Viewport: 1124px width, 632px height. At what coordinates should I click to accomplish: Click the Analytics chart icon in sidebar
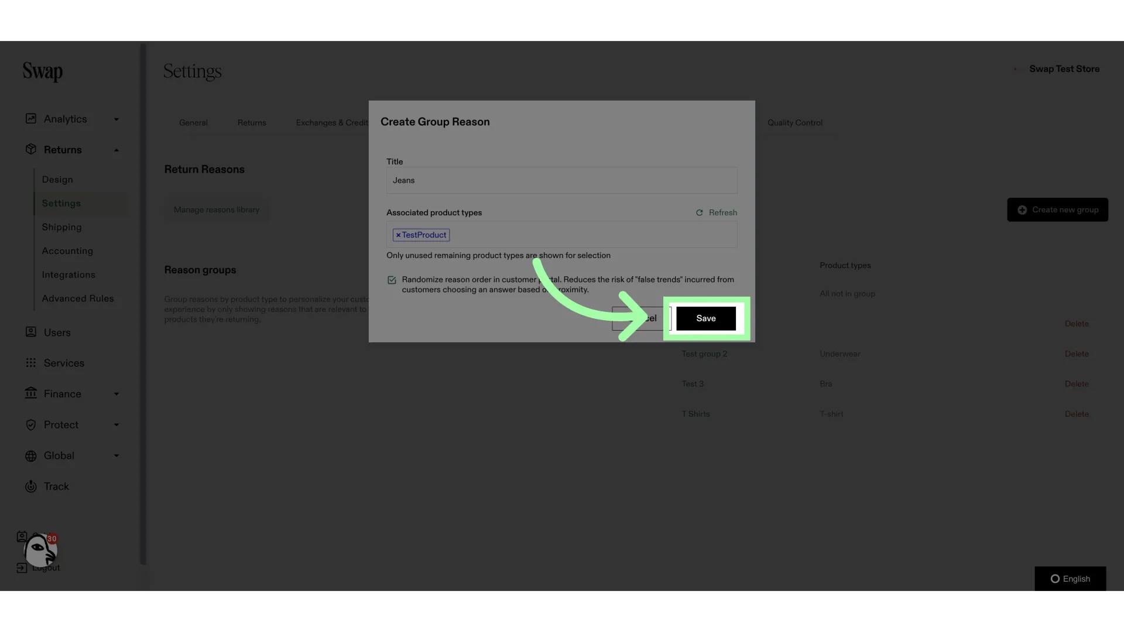[x=31, y=119]
